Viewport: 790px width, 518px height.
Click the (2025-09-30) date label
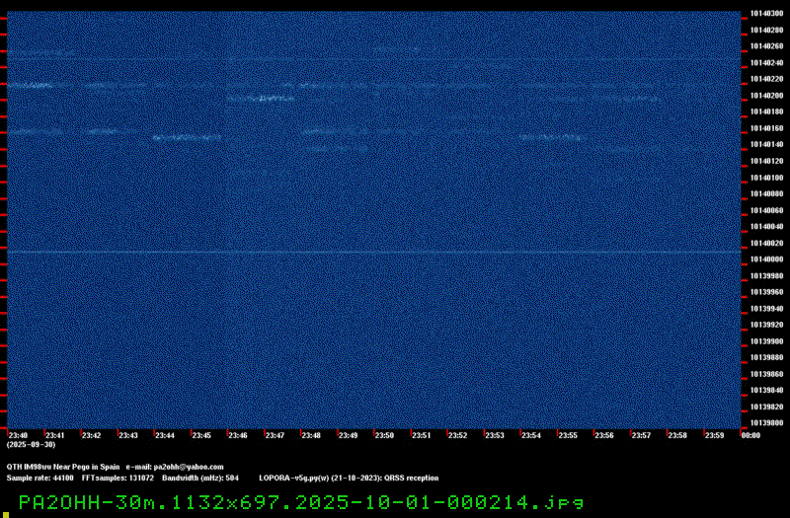click(x=31, y=445)
